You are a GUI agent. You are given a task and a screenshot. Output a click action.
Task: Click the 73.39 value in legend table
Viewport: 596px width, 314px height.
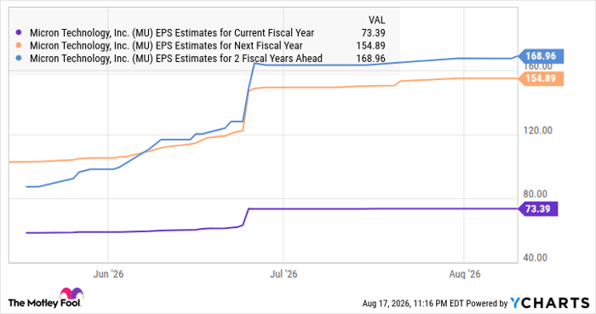click(373, 33)
